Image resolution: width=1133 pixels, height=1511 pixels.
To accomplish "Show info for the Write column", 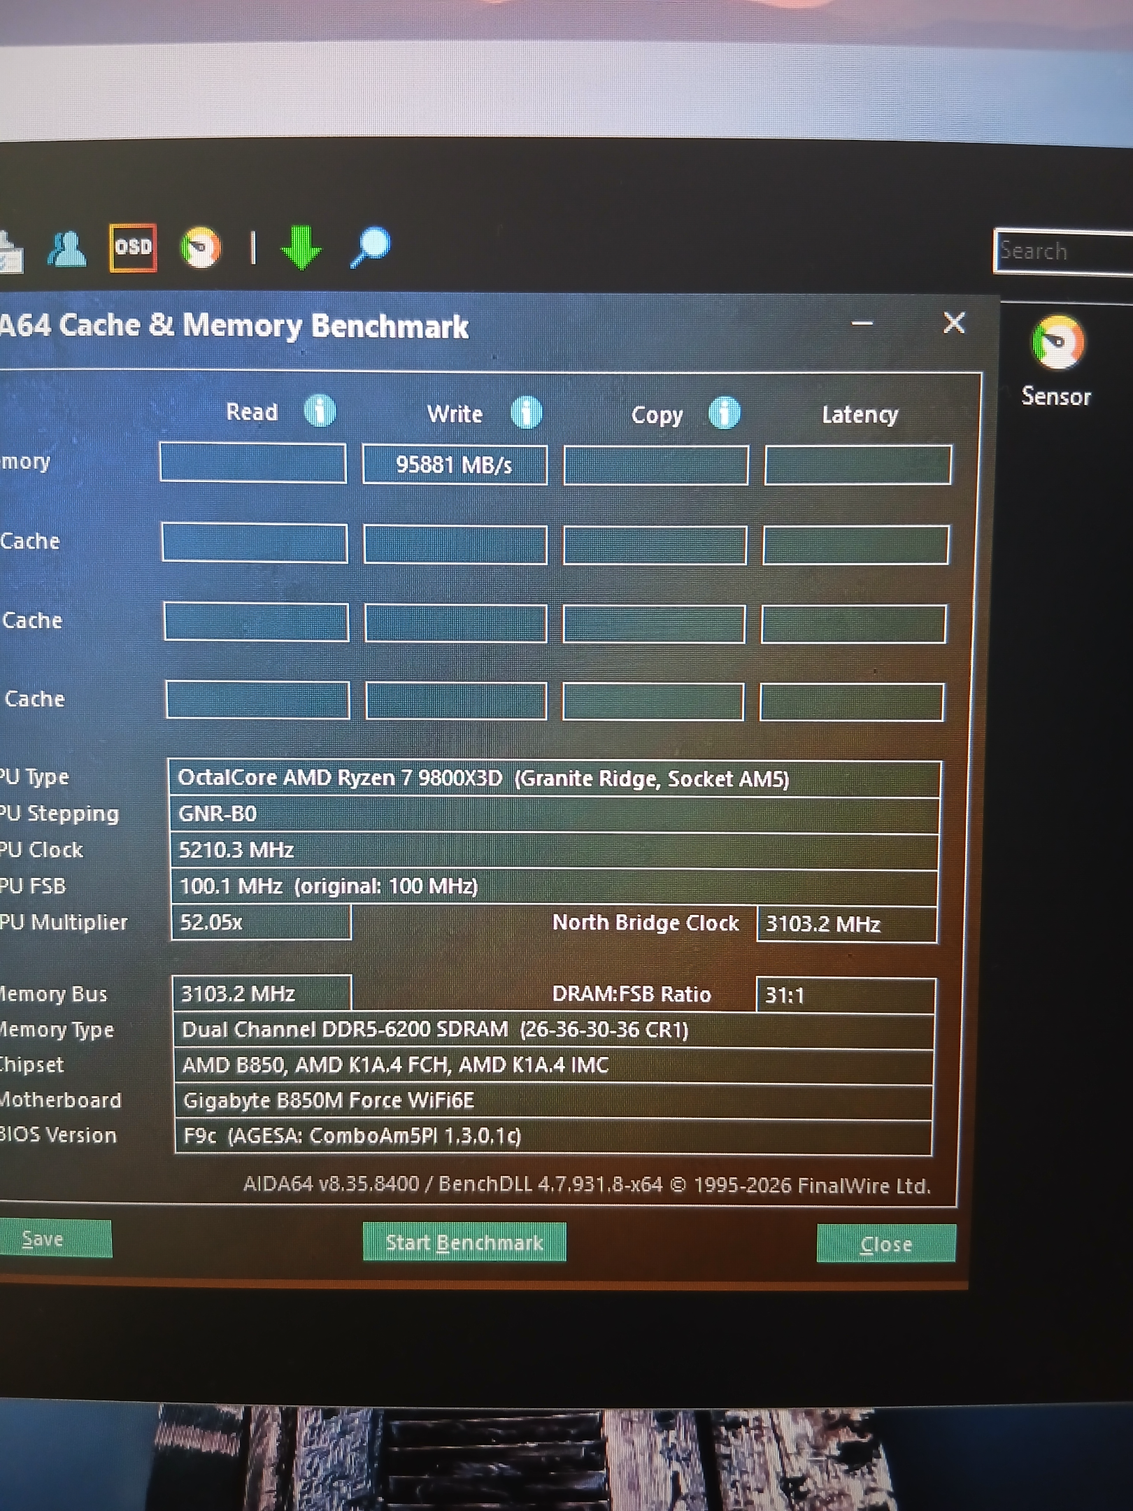I will tap(526, 412).
